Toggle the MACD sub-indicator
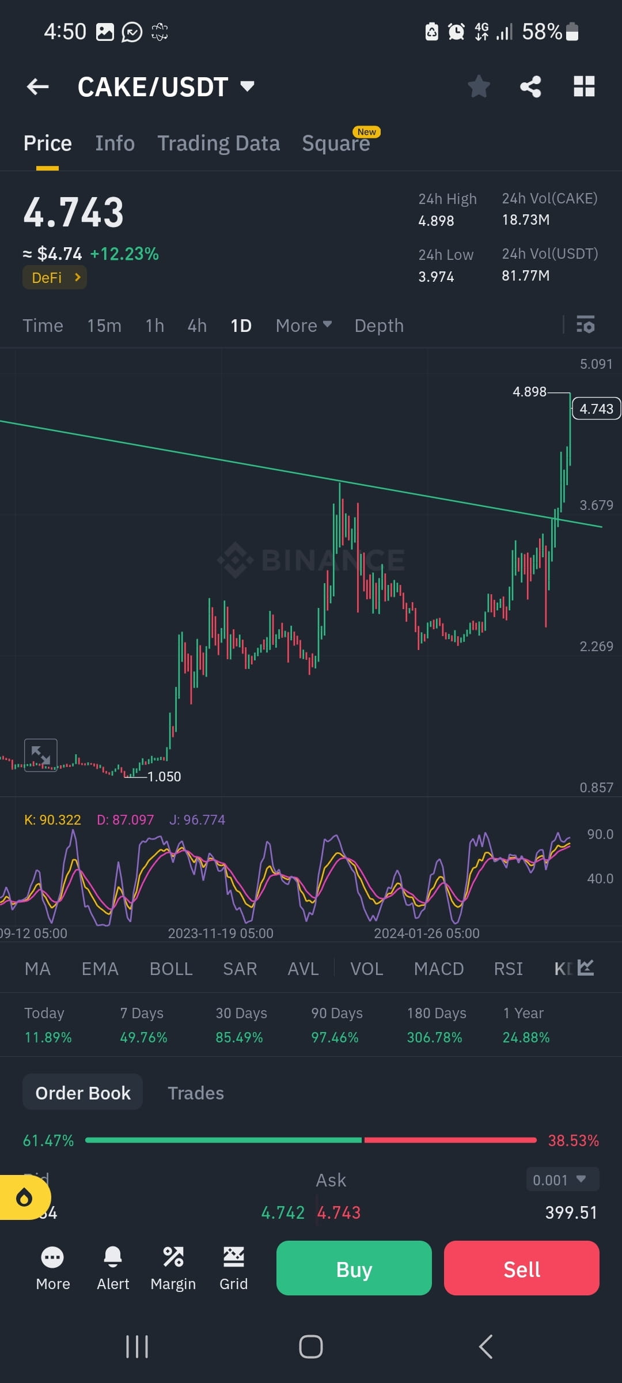This screenshot has height=1383, width=622. [x=439, y=969]
